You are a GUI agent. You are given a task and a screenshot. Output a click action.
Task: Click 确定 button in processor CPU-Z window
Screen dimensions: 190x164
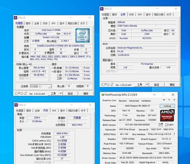(x=86, y=94)
